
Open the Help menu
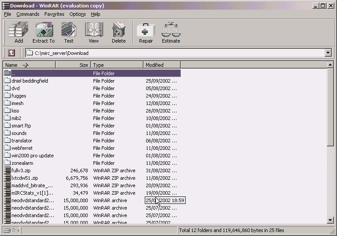95,14
